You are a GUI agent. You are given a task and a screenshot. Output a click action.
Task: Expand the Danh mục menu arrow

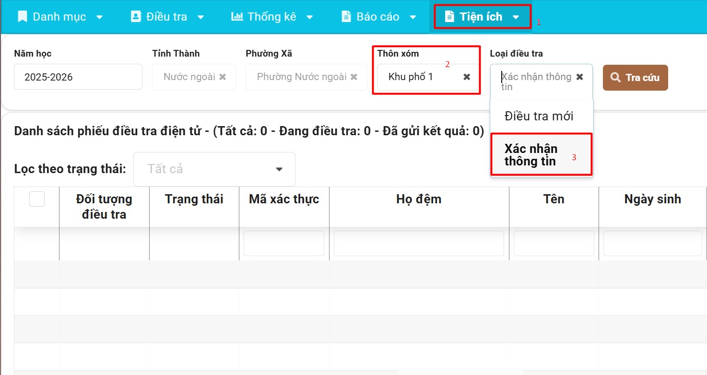pos(99,17)
